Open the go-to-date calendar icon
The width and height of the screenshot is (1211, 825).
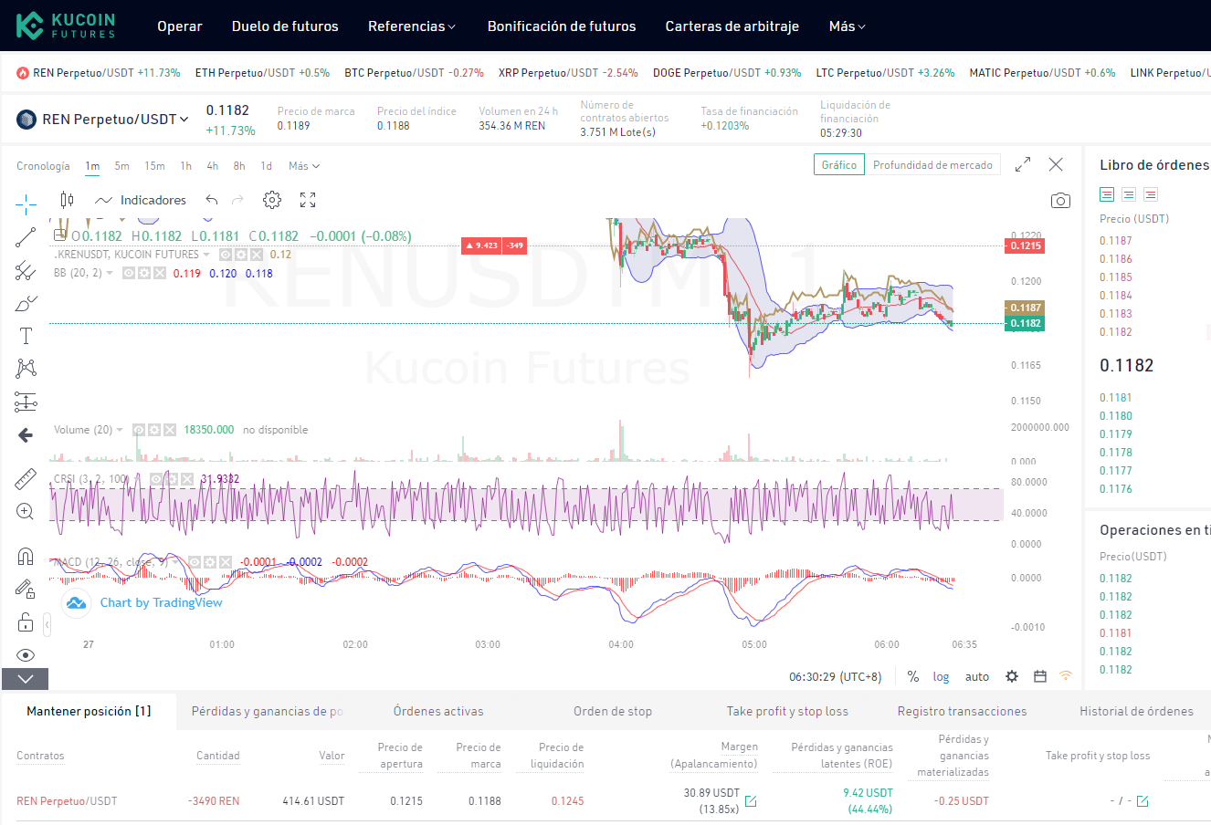click(1039, 676)
